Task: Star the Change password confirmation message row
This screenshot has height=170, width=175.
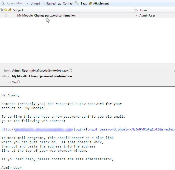Action: [x=6, y=15]
